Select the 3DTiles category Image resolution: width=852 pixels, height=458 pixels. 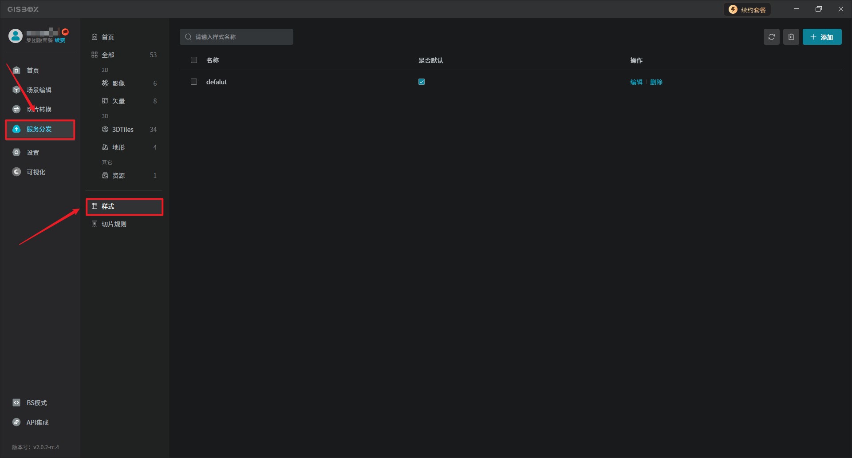122,130
